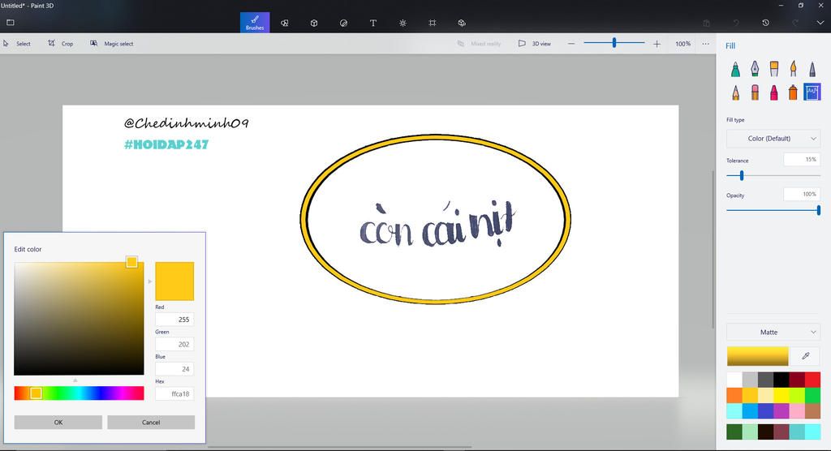Choose the red palette swatch
Image resolution: width=831 pixels, height=451 pixels.
pyautogui.click(x=812, y=380)
